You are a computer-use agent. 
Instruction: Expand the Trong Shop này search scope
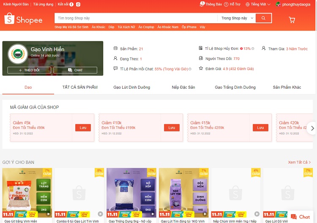coord(237,18)
